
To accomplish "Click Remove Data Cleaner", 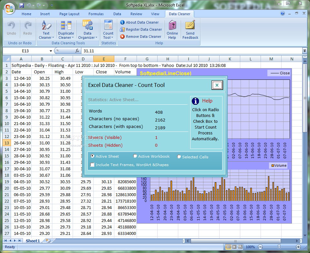I will click(140, 37).
